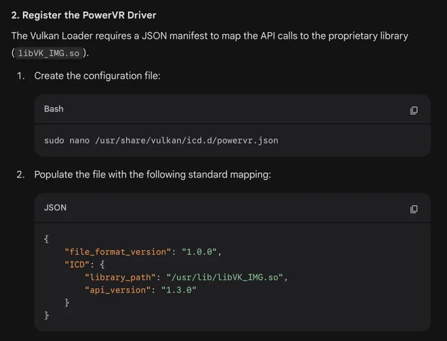This screenshot has width=447, height=341.
Task: Click the "library_path" key in JSON
Action: 120,277
